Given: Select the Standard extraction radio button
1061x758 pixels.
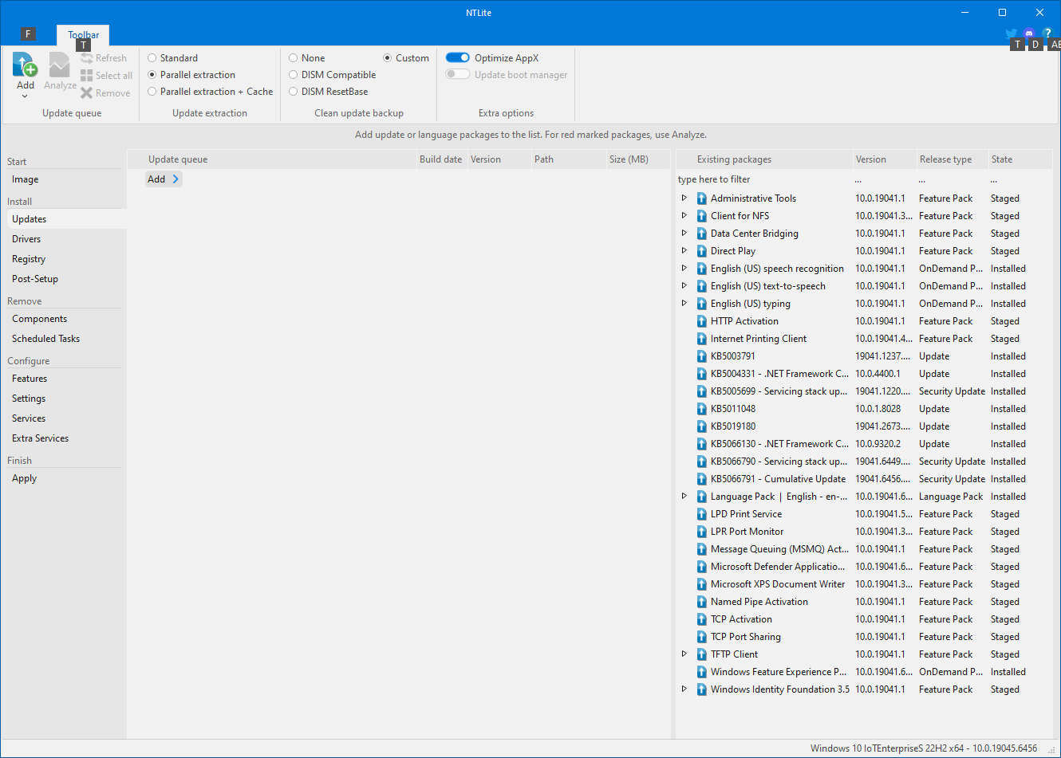Looking at the screenshot, I should point(152,58).
